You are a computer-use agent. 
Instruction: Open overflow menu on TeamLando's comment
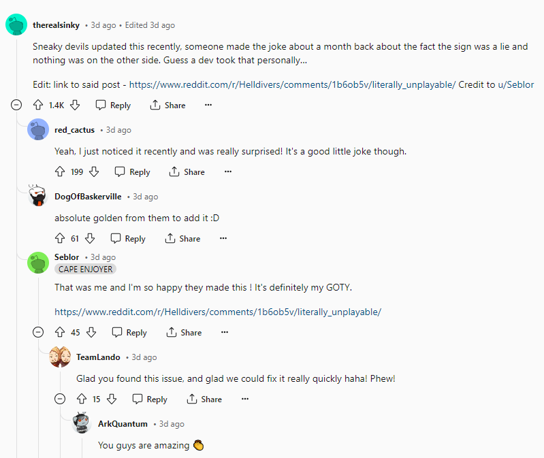[x=245, y=399]
